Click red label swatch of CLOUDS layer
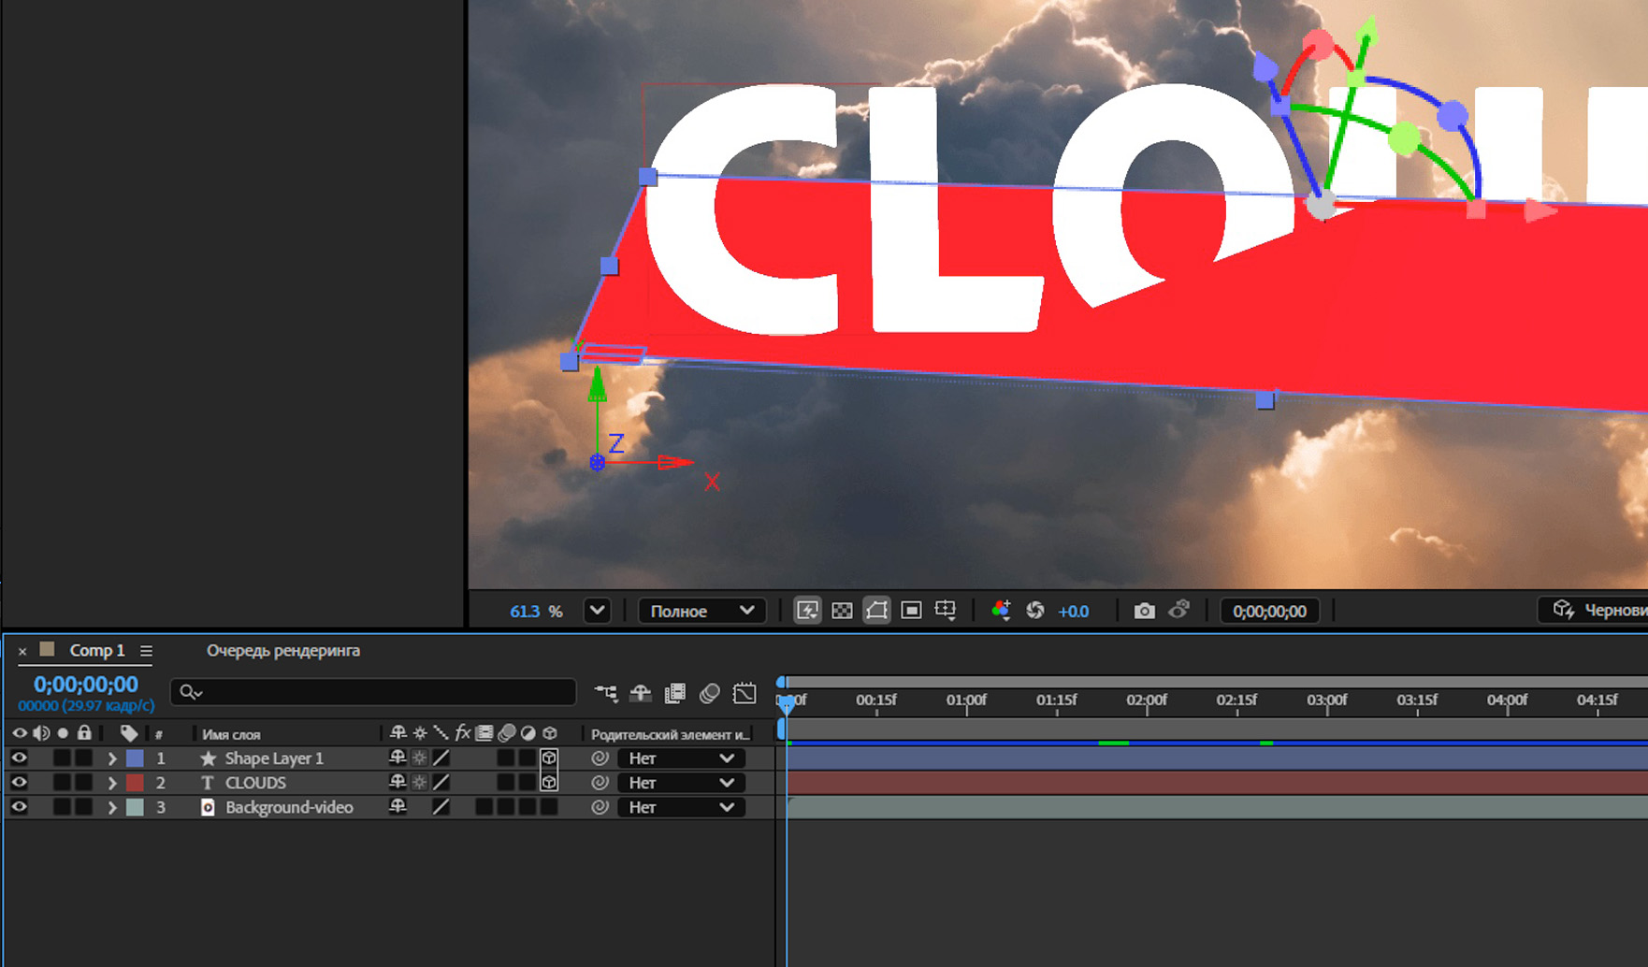The width and height of the screenshot is (1648, 967). (x=135, y=783)
